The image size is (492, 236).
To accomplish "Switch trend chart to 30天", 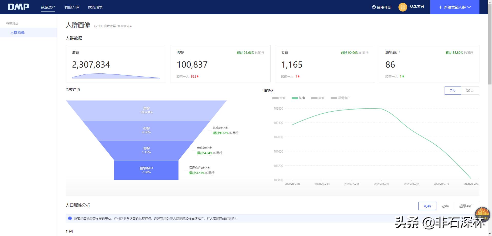I will (x=470, y=91).
